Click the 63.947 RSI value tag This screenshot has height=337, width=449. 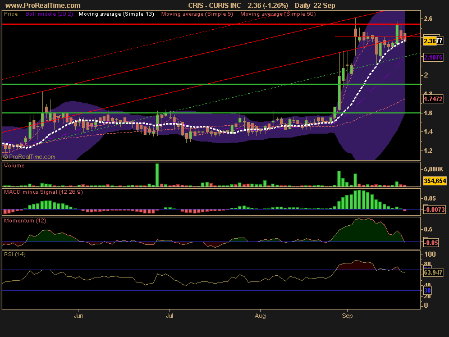pos(433,272)
